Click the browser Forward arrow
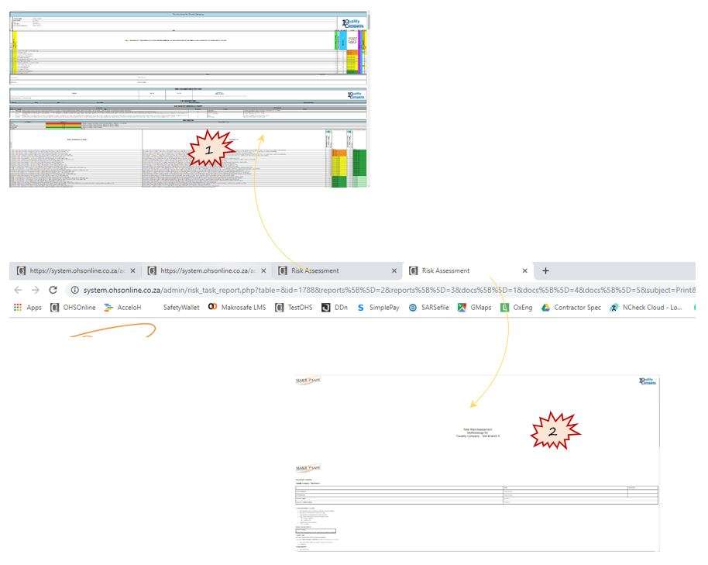This screenshot has height=565, width=708. [x=36, y=290]
